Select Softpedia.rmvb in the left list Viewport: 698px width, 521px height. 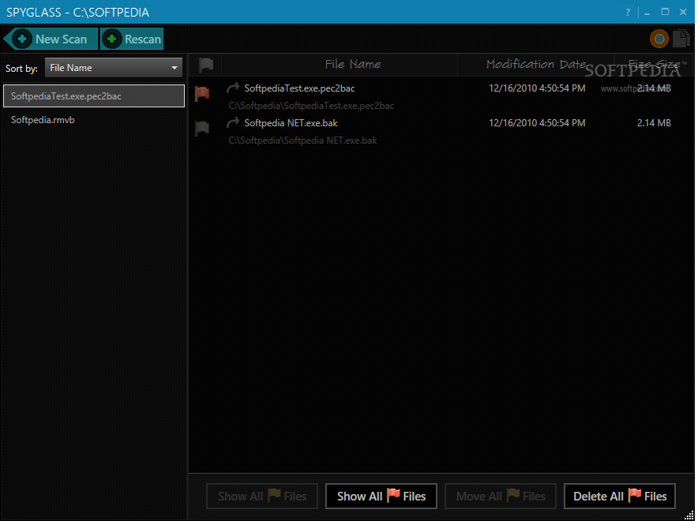point(43,120)
